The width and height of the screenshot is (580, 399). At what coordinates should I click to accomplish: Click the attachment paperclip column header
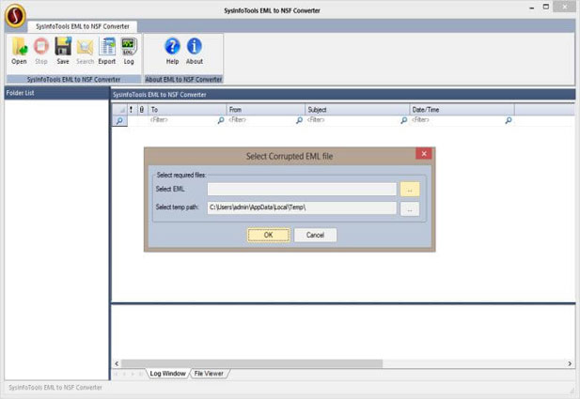click(142, 109)
